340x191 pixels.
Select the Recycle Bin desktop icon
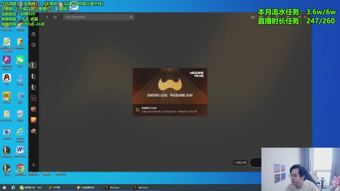click(x=20, y=115)
